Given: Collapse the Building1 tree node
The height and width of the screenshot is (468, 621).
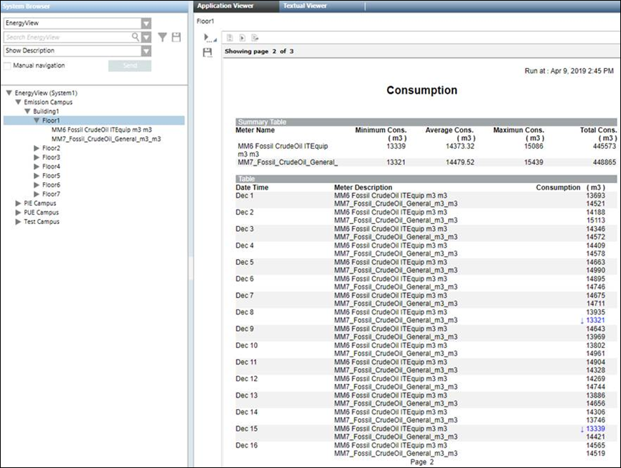Looking at the screenshot, I should (x=27, y=111).
